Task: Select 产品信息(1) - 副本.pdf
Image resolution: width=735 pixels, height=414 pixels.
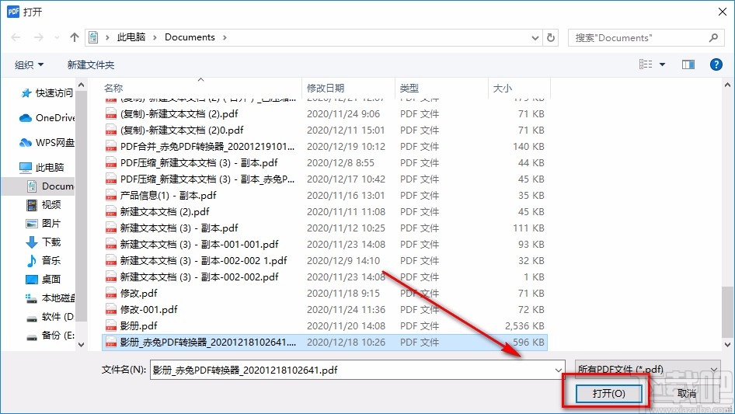Action: point(324,195)
